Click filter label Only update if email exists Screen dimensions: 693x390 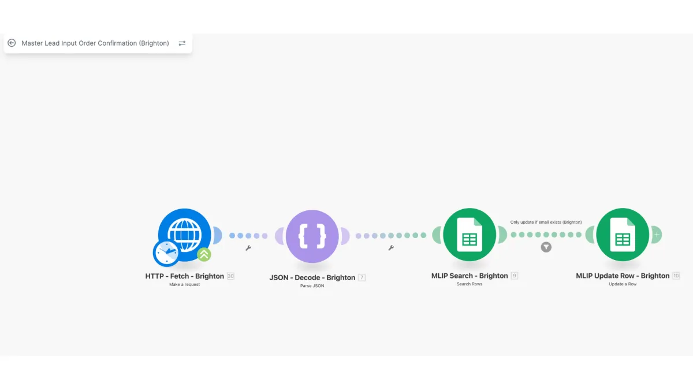click(546, 222)
